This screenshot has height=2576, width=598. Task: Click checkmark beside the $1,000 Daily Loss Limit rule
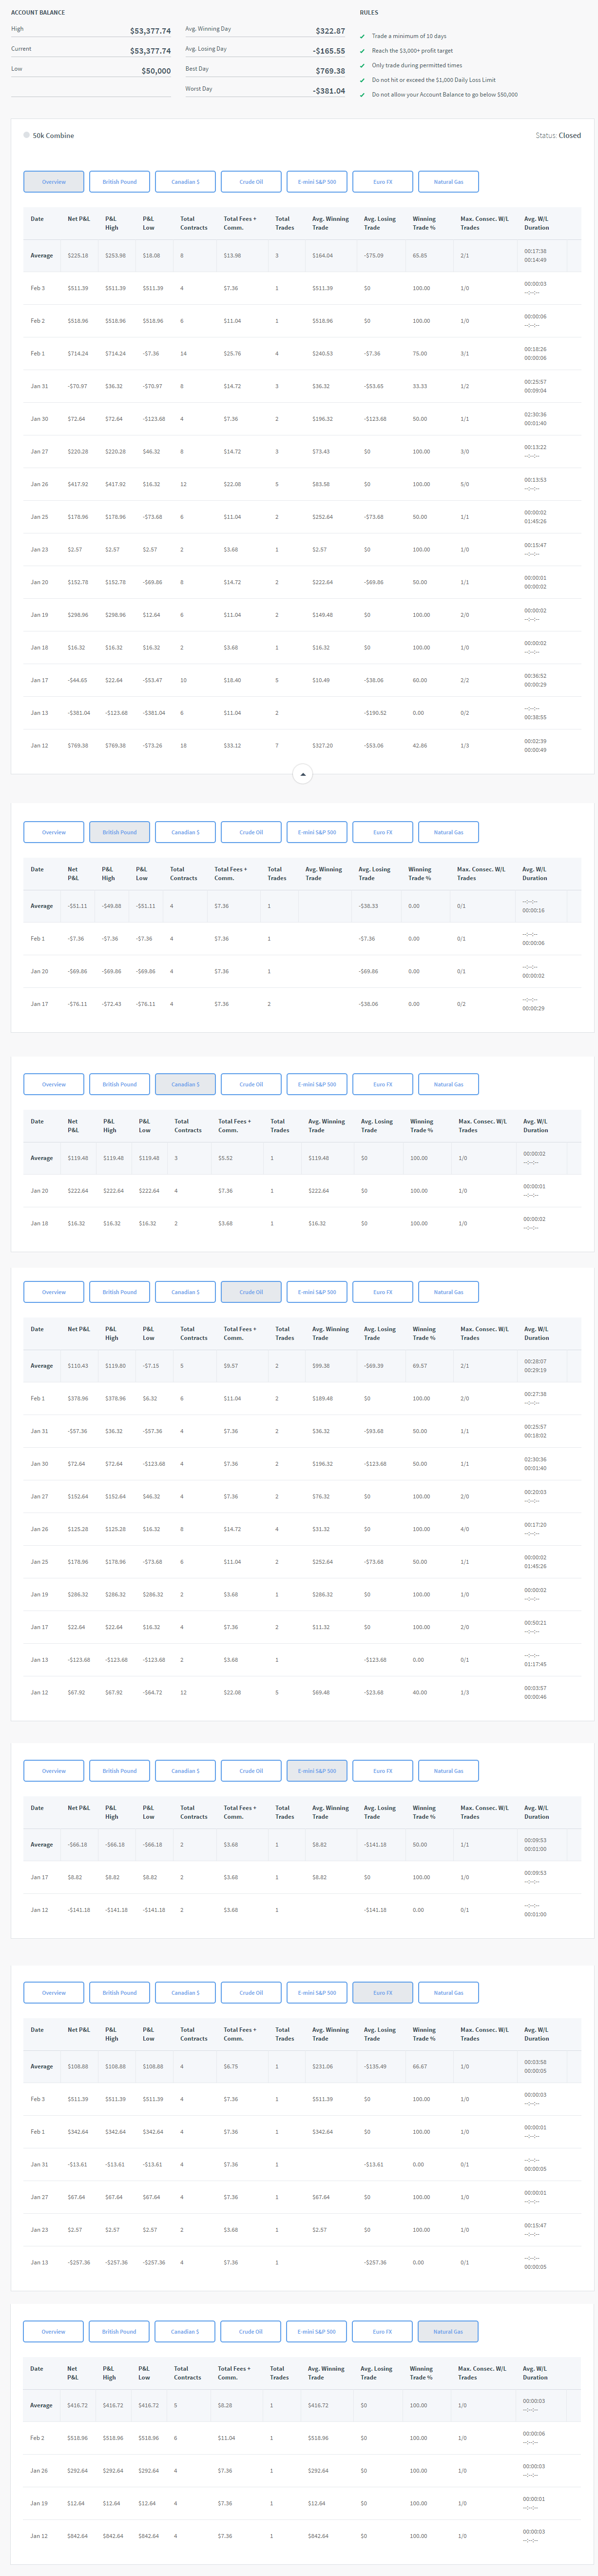[x=362, y=80]
